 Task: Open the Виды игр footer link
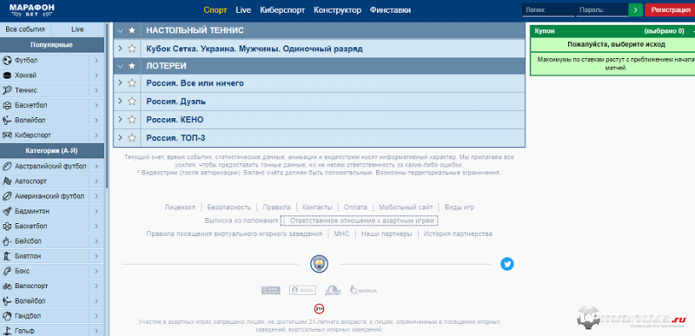click(460, 208)
